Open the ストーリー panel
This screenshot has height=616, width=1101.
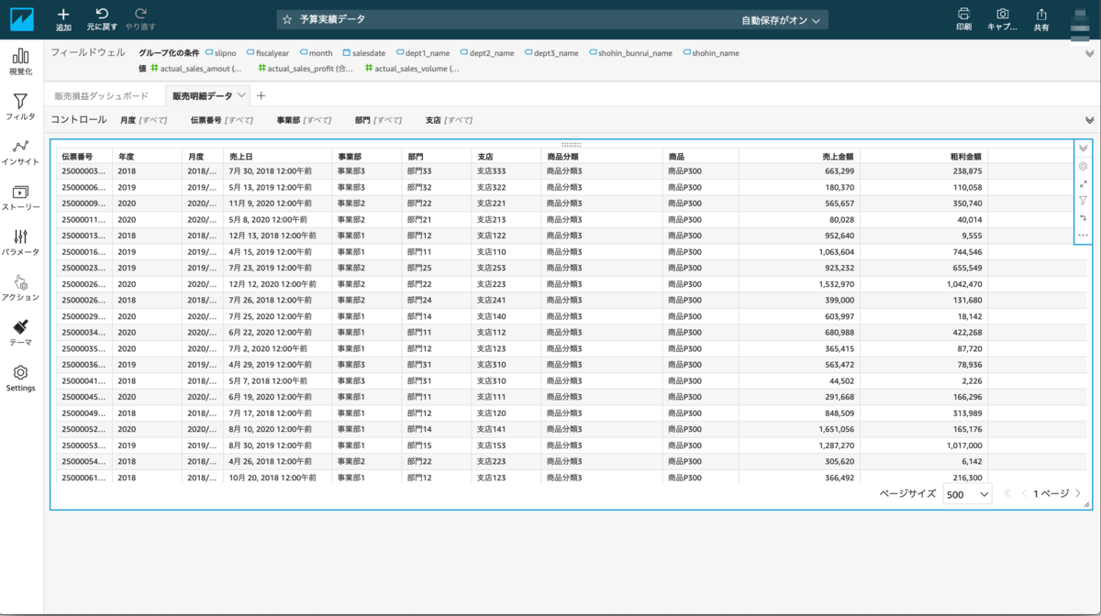click(20, 198)
